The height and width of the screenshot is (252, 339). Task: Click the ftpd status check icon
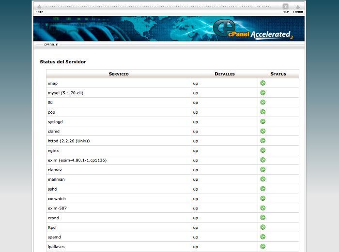point(263,227)
